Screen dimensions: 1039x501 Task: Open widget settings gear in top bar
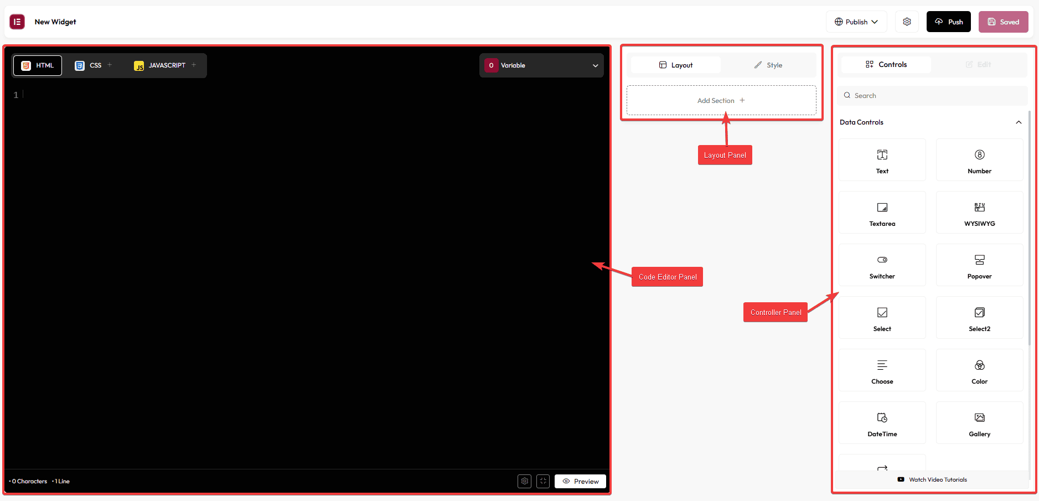coord(907,22)
